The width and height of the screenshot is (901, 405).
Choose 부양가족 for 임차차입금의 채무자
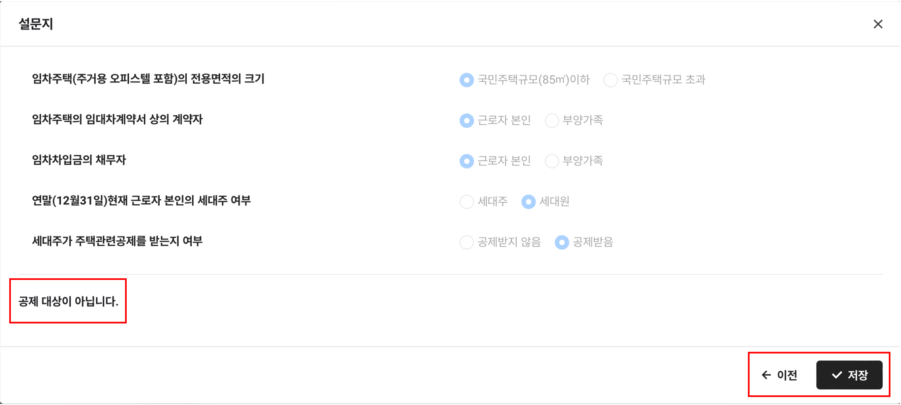[x=552, y=161]
